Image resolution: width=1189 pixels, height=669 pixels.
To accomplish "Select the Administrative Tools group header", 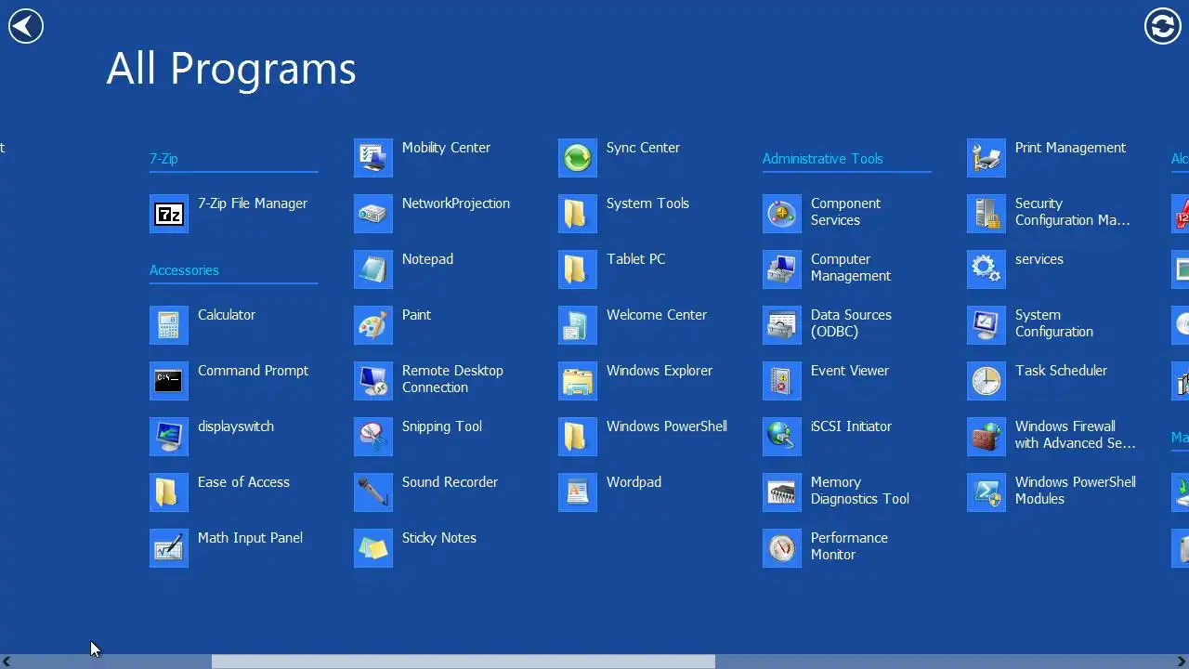I will pyautogui.click(x=823, y=159).
